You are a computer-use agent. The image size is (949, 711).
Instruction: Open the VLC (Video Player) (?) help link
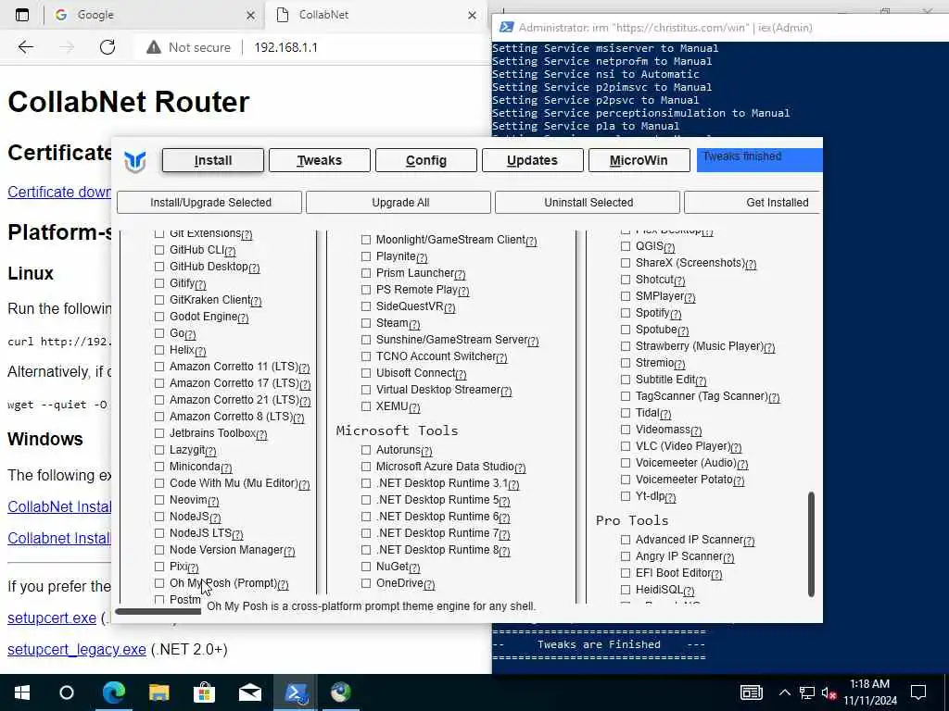point(735,448)
